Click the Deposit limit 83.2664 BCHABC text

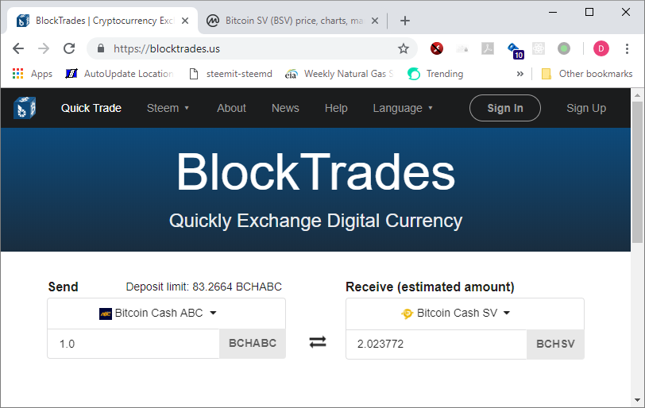[x=203, y=287]
